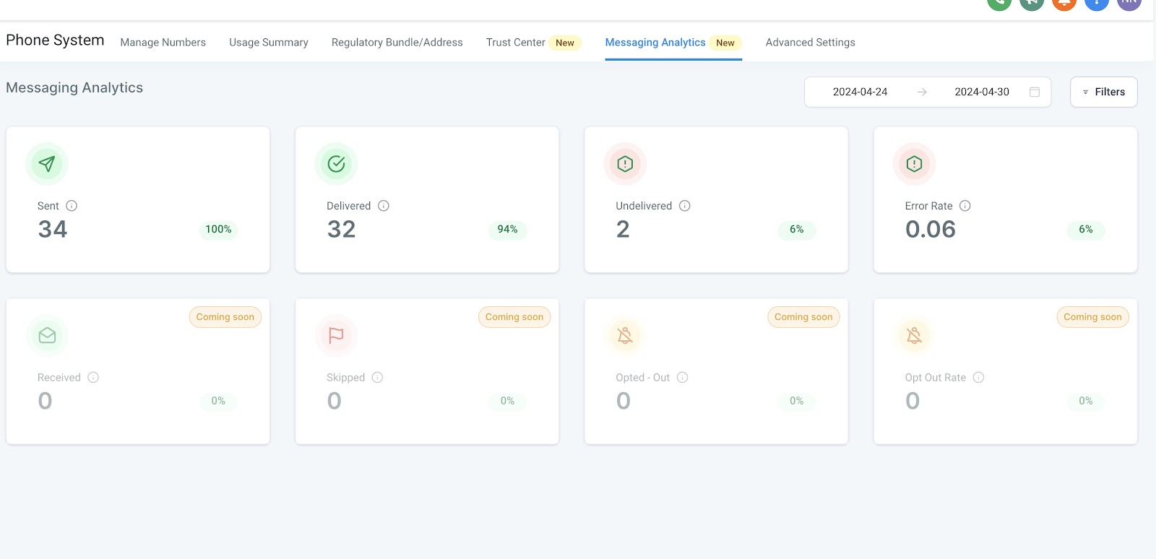Go to Regulatory Bundle/Address tab
This screenshot has height=559, width=1156.
pos(397,43)
